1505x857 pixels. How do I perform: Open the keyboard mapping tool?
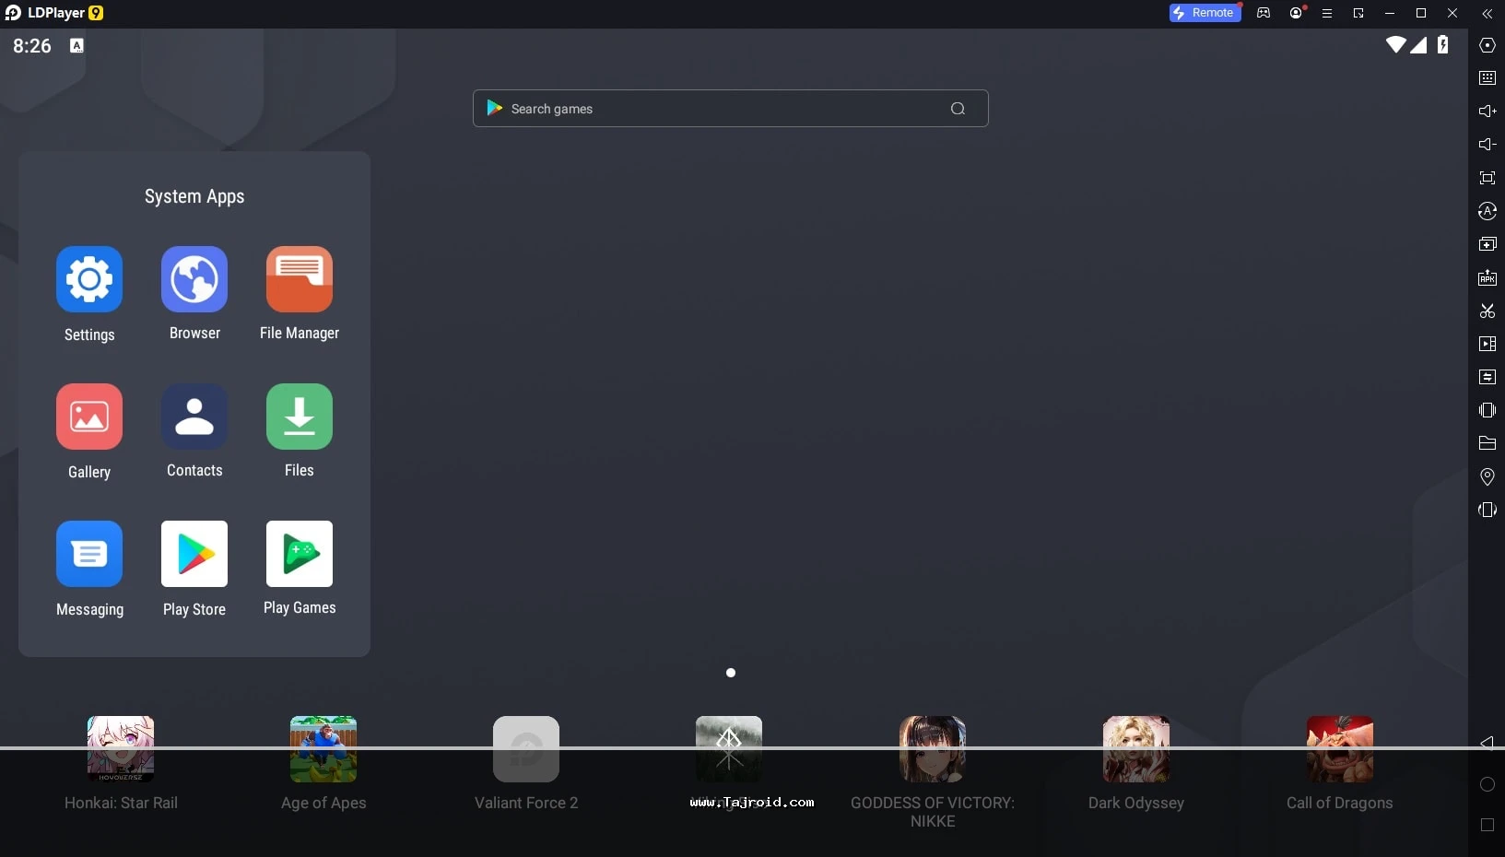pos(1487,78)
